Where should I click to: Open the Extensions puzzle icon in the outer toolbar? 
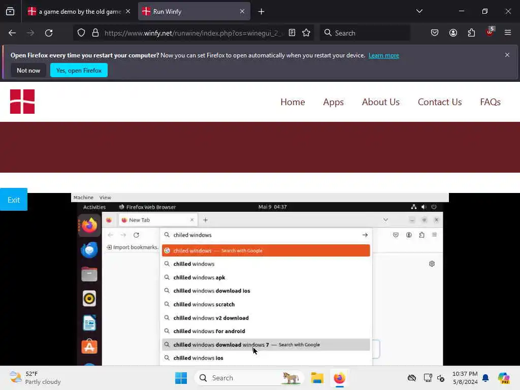[x=471, y=32]
